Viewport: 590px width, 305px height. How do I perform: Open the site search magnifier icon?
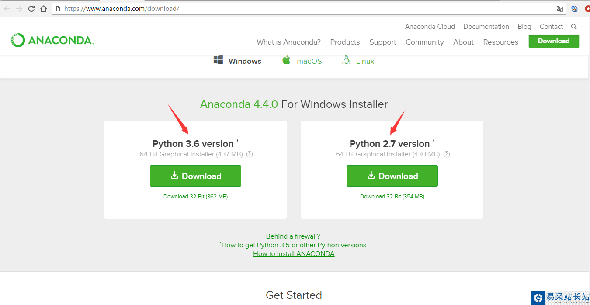point(574,27)
